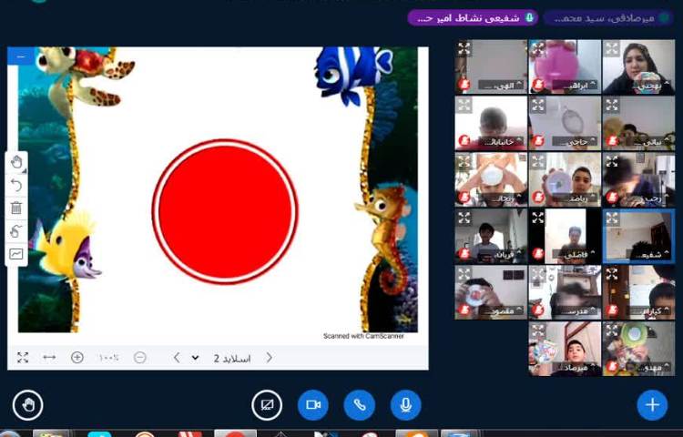Zoom in with the plus circle icon
This screenshot has width=683, height=437.
[x=77, y=358]
